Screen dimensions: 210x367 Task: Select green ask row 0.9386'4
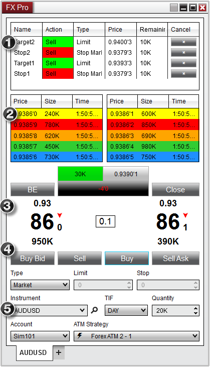[153, 146]
